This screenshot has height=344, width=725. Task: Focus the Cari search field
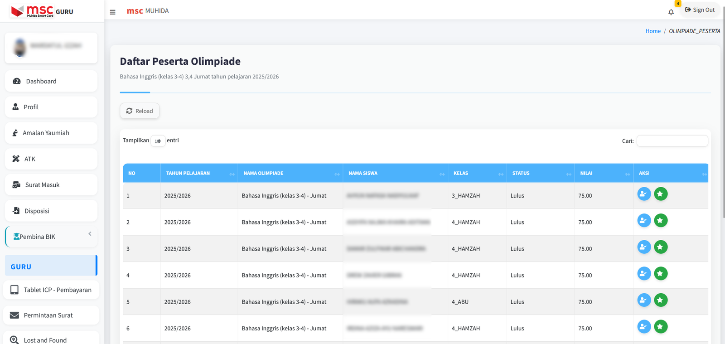pos(672,141)
